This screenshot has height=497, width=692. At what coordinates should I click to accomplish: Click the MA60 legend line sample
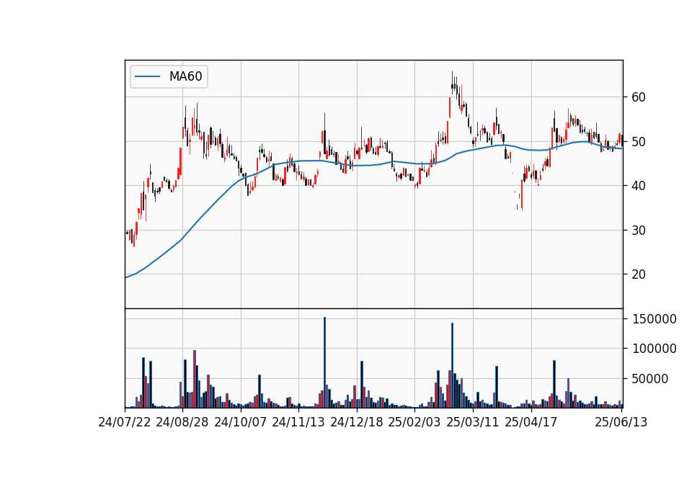147,77
